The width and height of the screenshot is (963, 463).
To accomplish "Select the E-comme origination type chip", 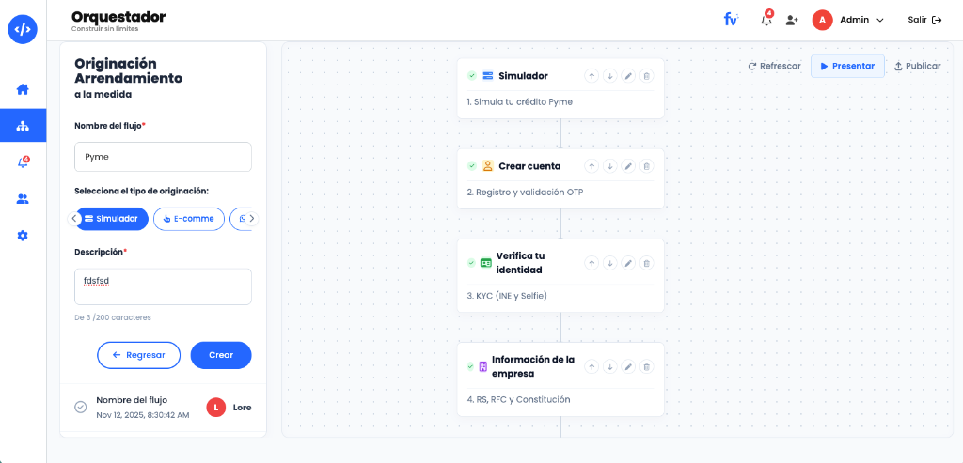I will click(188, 218).
